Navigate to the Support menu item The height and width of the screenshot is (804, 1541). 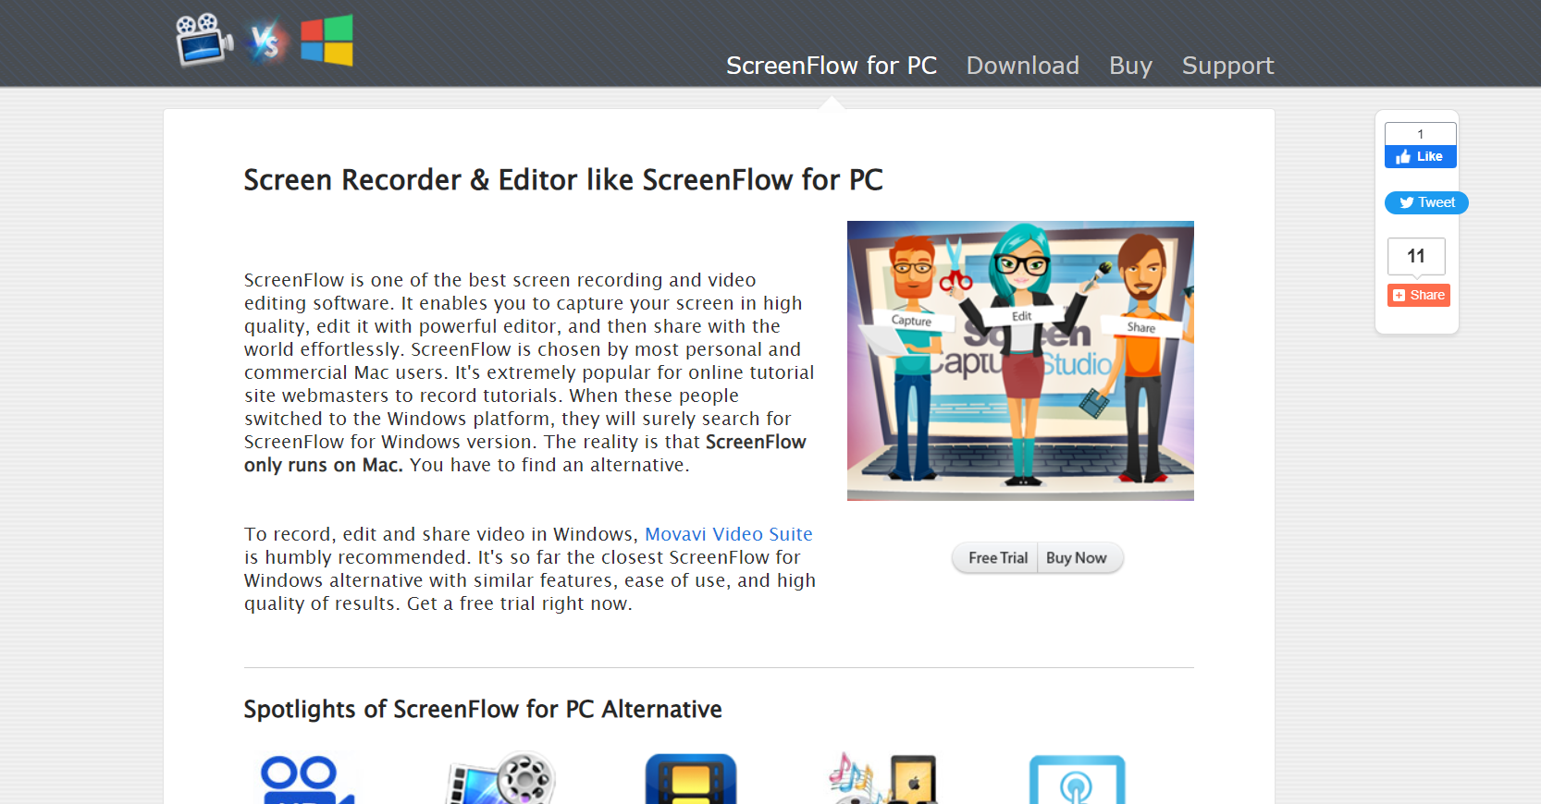pyautogui.click(x=1227, y=66)
